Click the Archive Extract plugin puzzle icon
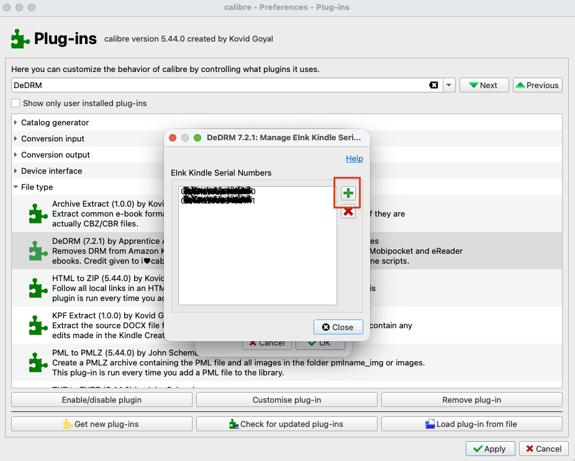Viewport: 575px width, 461px height. [38, 213]
